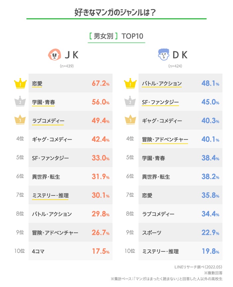Click the silver crown in the DK ranking

[x=130, y=102]
